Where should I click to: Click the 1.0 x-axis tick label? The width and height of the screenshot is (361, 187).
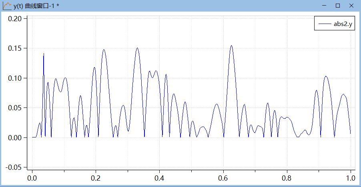point(351,177)
